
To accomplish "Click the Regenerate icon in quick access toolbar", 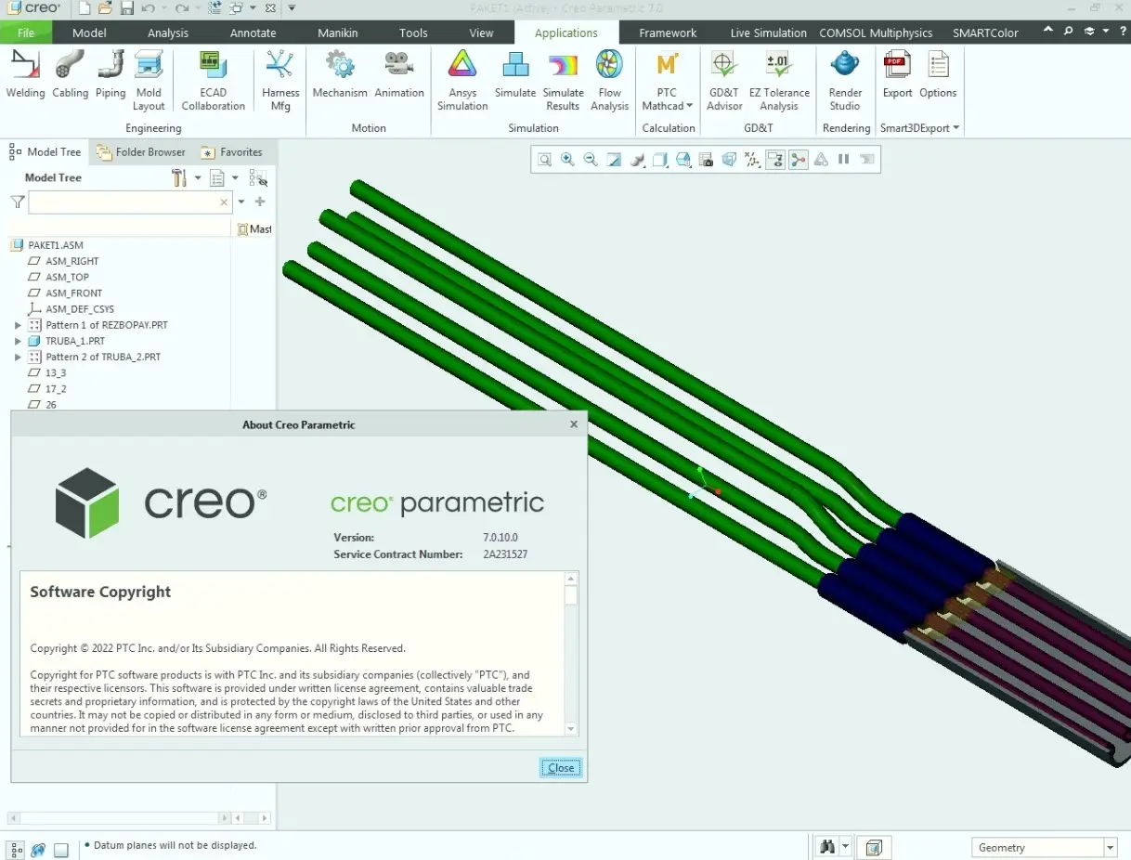I will [x=215, y=8].
